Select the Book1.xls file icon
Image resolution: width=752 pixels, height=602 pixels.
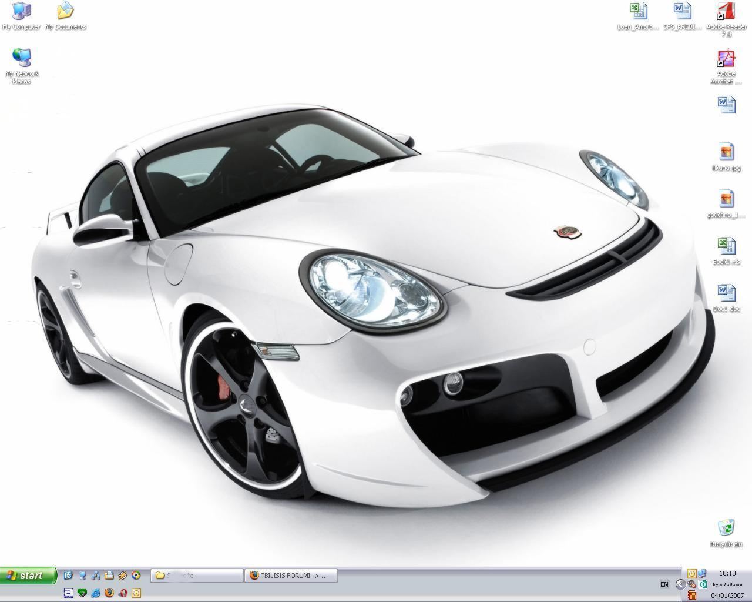726,246
